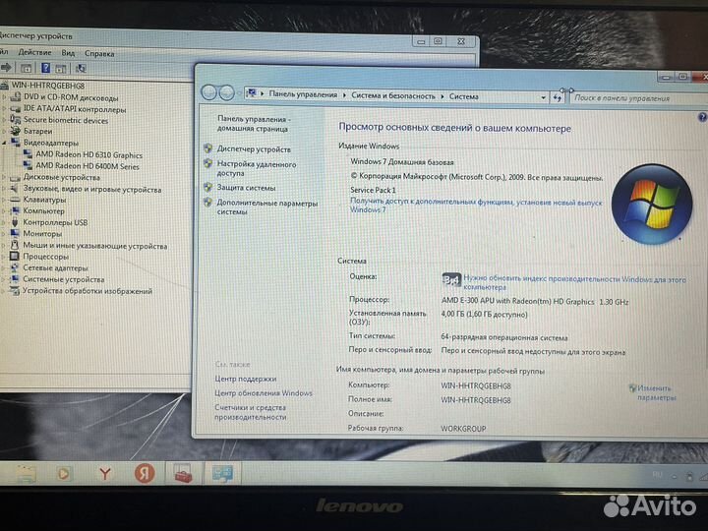The width and height of the screenshot is (708, 531).
Task: Select the WIN-HHTRQGEBHG8 root node in device tree
Action: pyautogui.click(x=48, y=86)
